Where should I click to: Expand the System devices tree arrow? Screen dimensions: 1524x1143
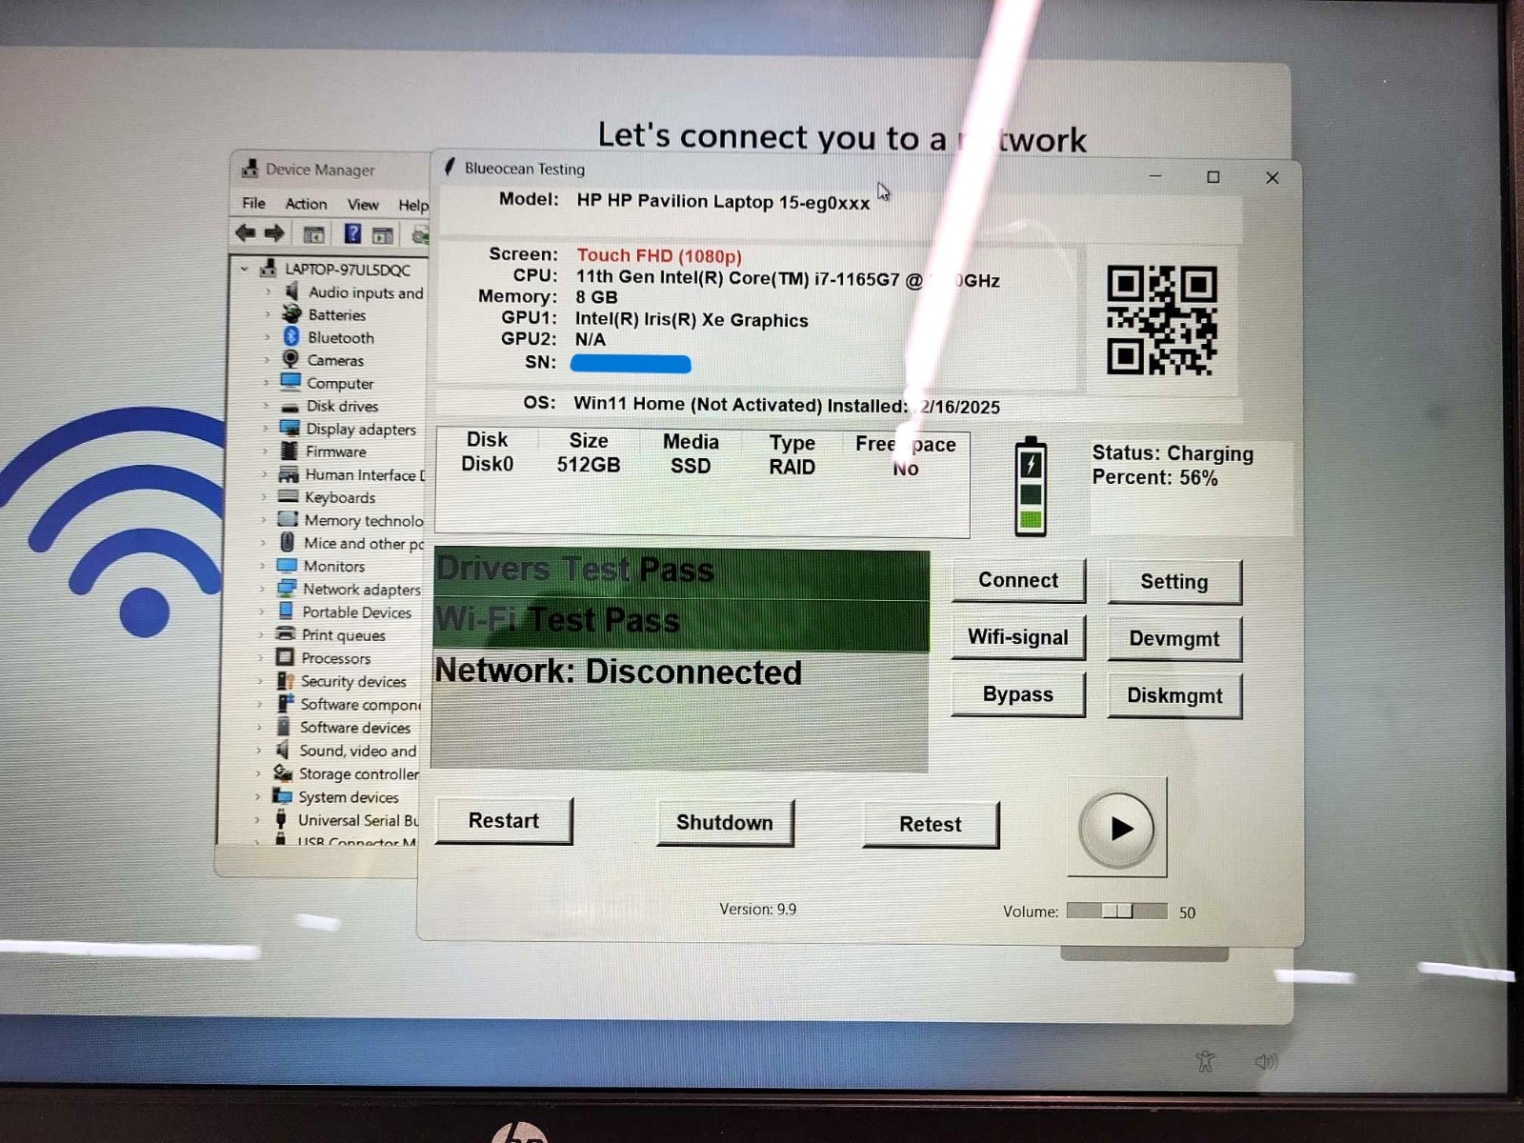[257, 796]
